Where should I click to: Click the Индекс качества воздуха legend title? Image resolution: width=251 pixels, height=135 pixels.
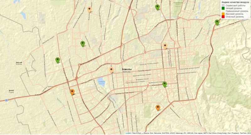click(235, 2)
